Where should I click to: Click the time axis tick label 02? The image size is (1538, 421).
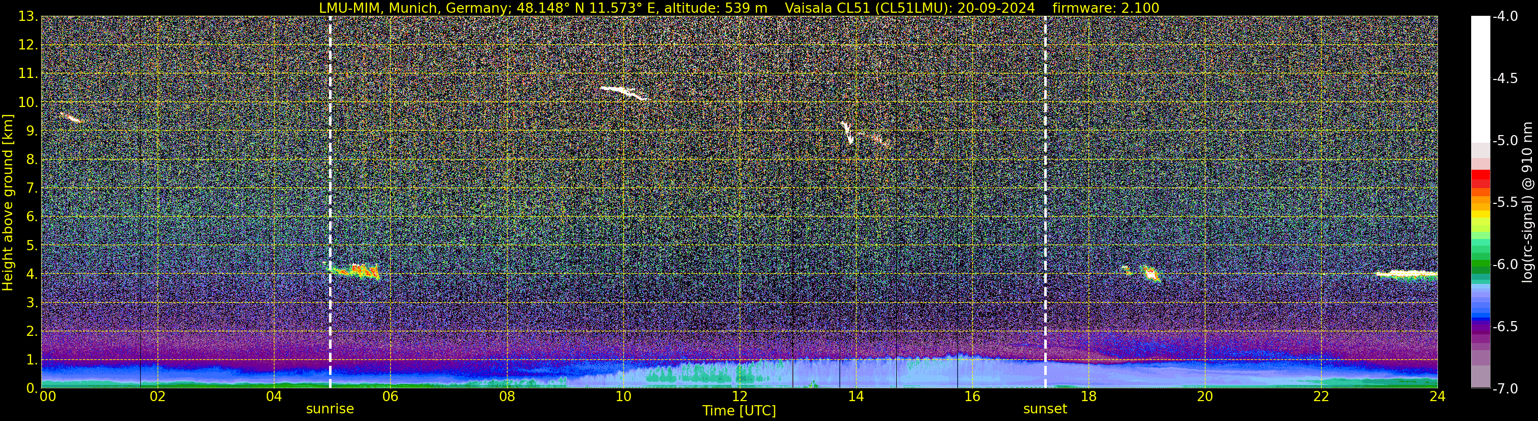click(157, 397)
